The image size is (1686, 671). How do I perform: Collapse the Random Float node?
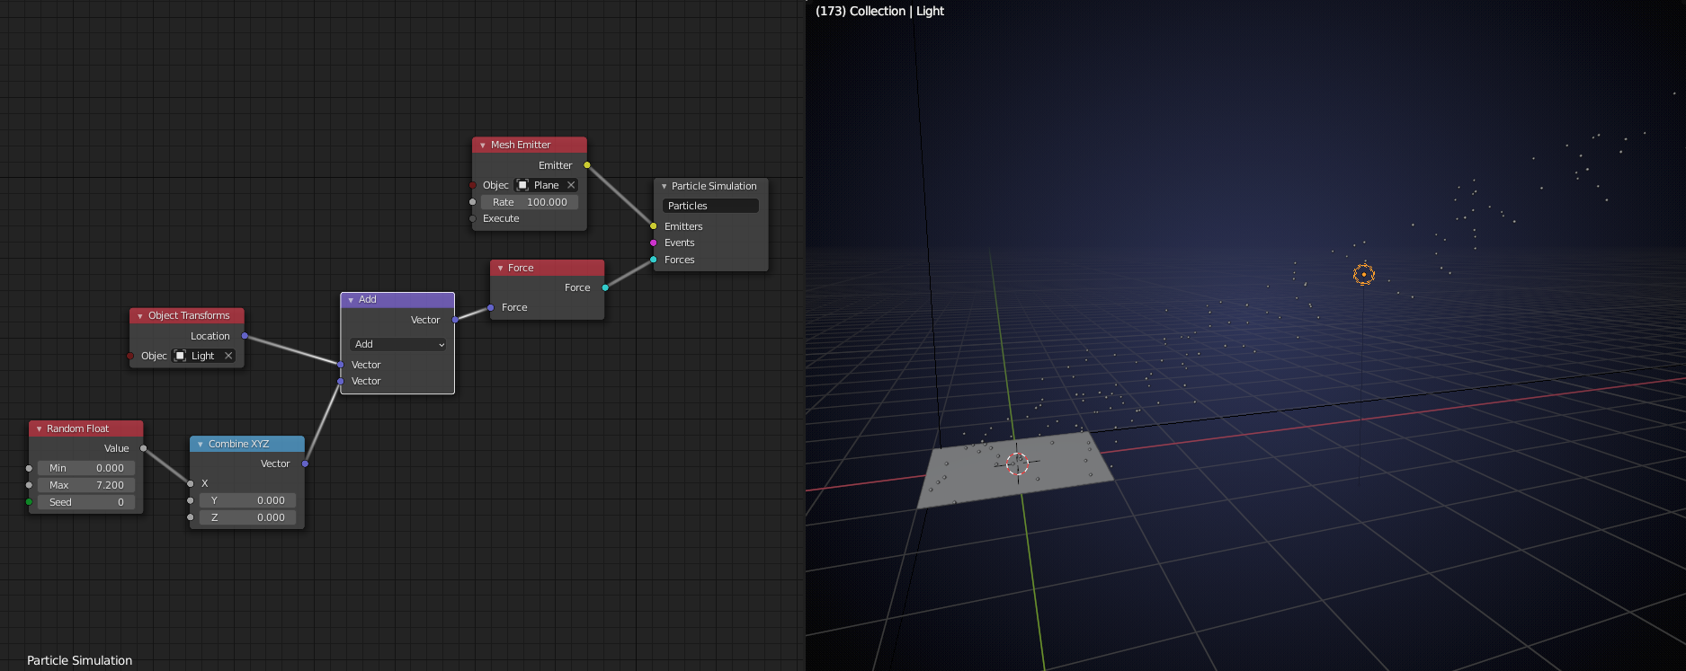point(40,429)
